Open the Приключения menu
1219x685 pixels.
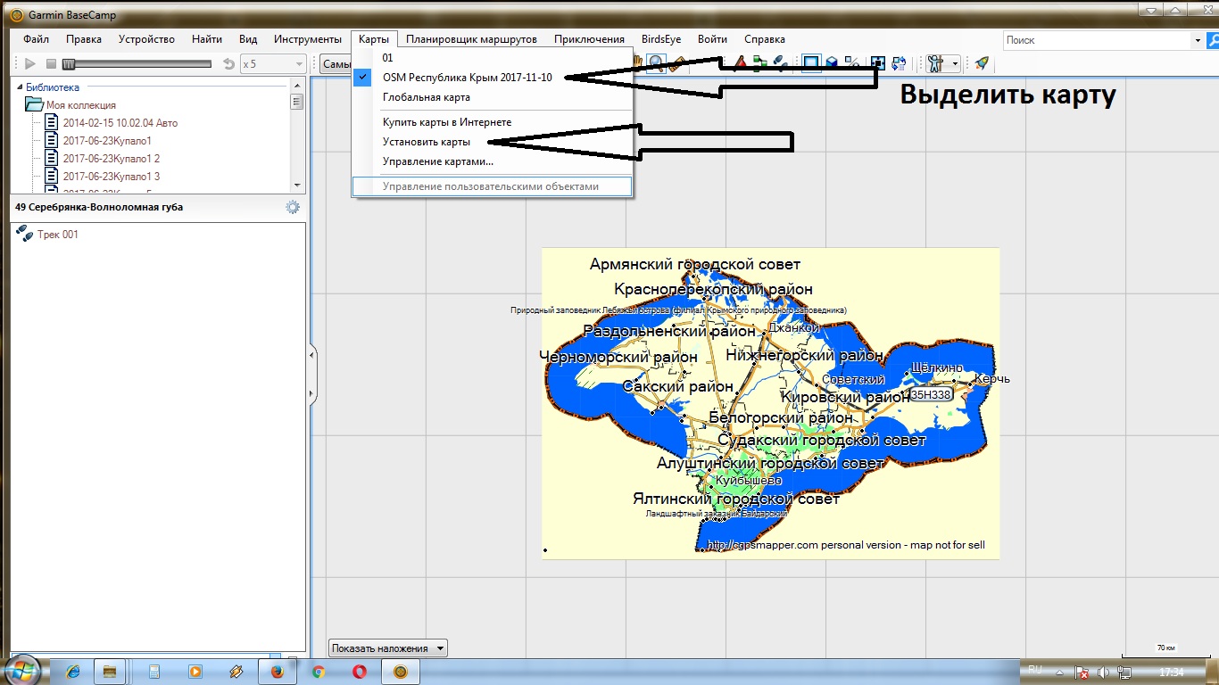click(x=589, y=39)
